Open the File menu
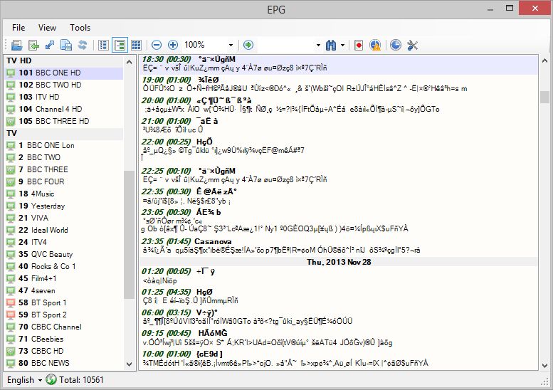Viewport: 553px width, 390px height. 19,28
